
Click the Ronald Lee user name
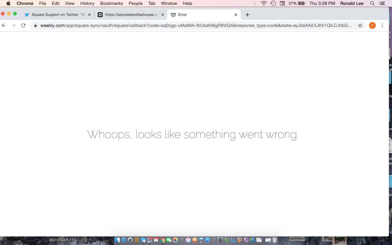click(352, 3)
